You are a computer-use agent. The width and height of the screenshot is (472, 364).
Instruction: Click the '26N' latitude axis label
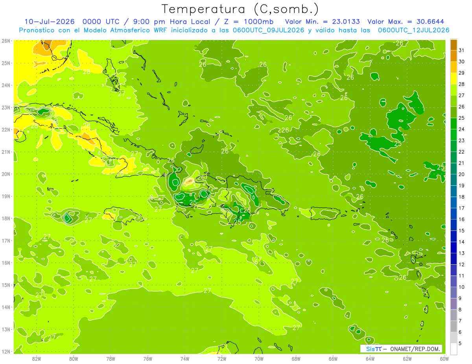(6, 40)
